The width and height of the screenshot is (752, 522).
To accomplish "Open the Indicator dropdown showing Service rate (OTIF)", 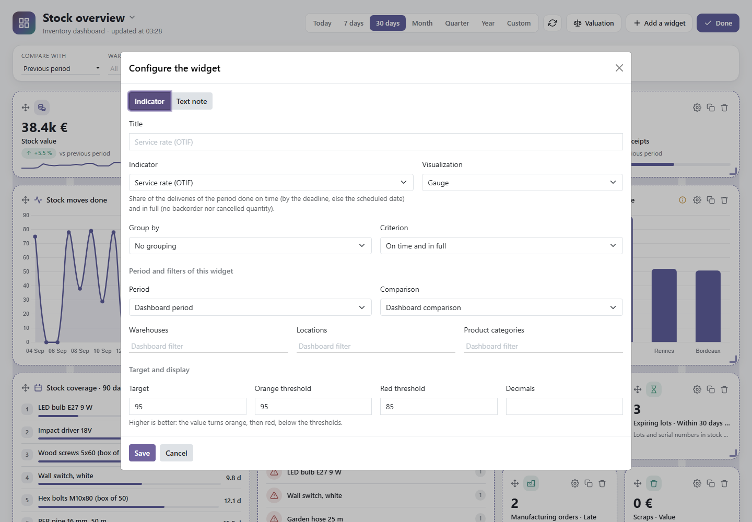I will 271,183.
